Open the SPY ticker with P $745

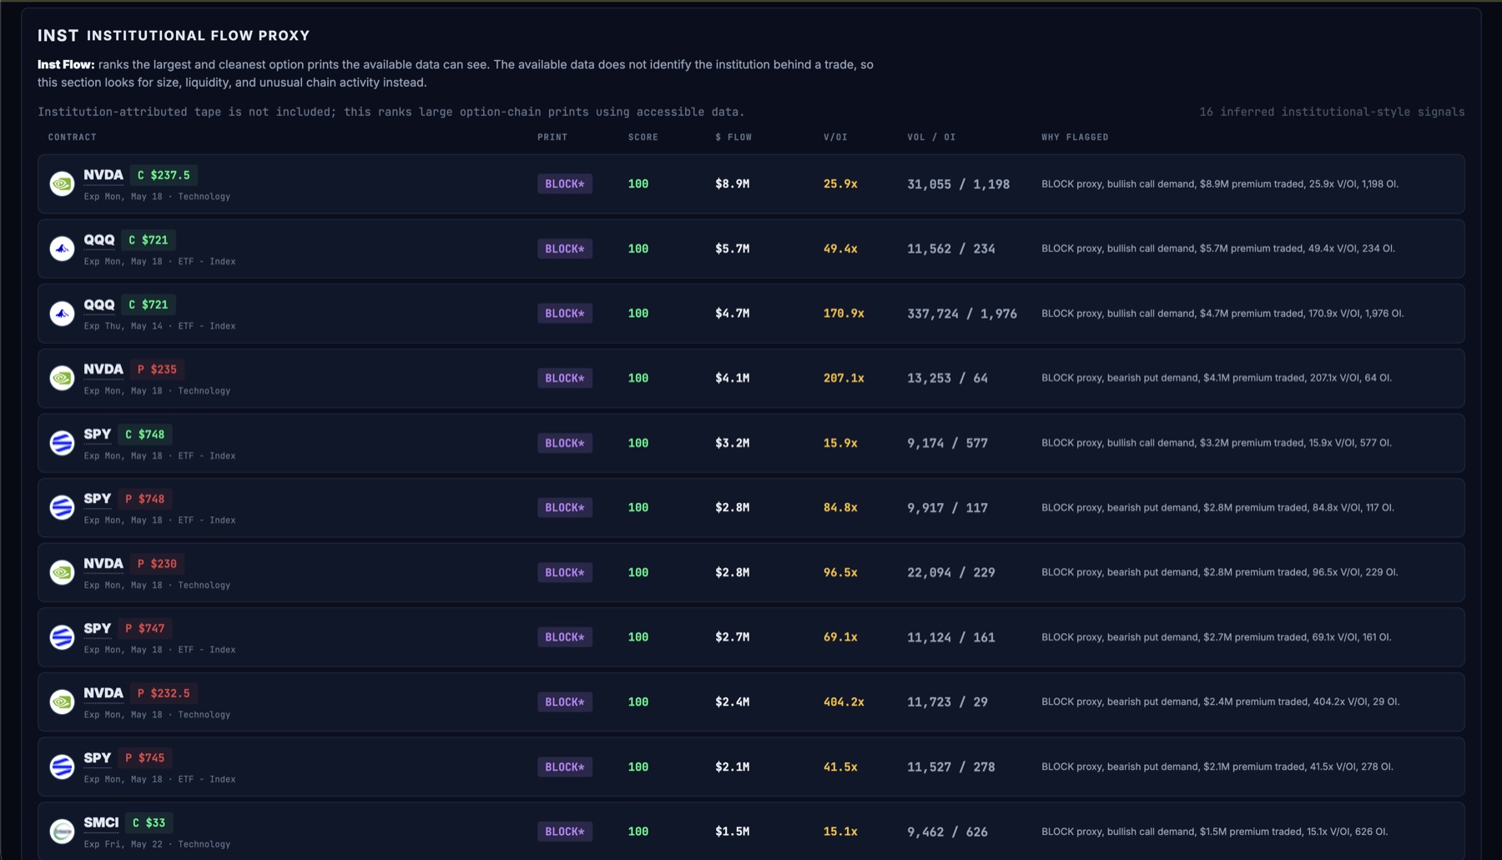pyautogui.click(x=98, y=757)
